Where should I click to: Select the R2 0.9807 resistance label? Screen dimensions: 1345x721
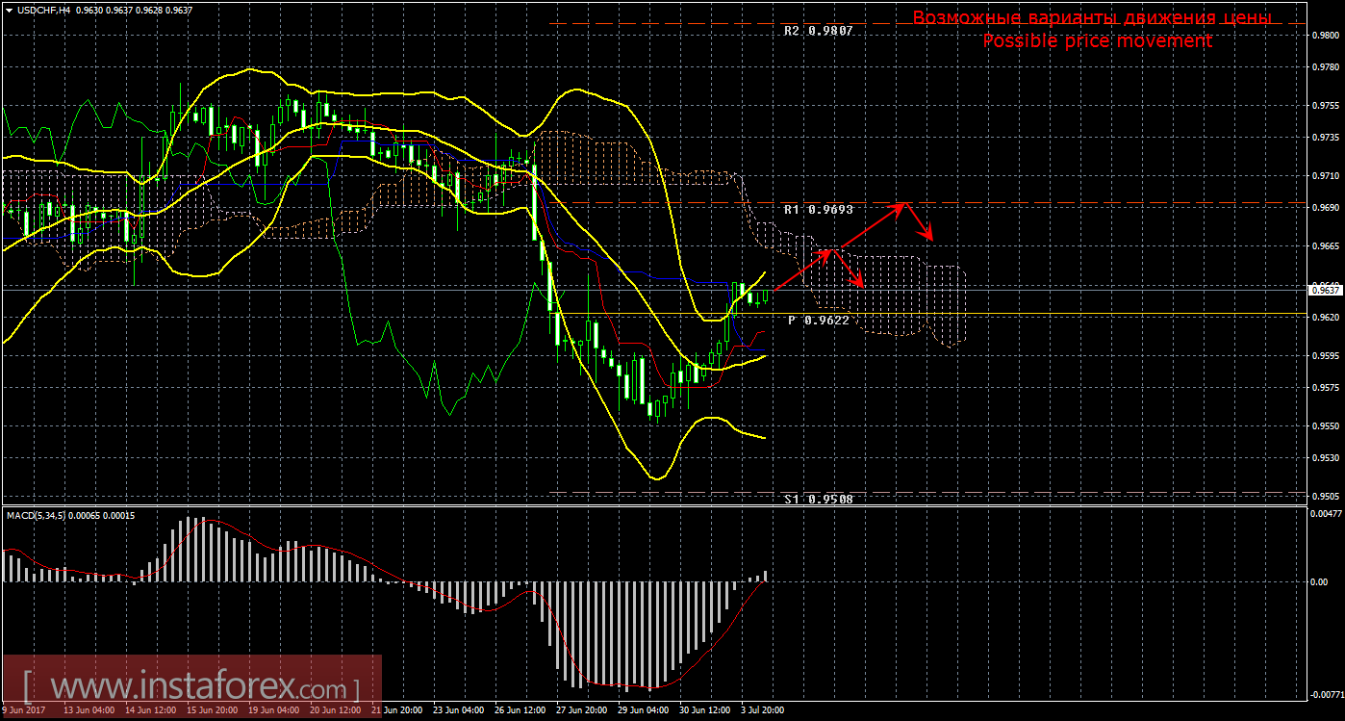818,31
